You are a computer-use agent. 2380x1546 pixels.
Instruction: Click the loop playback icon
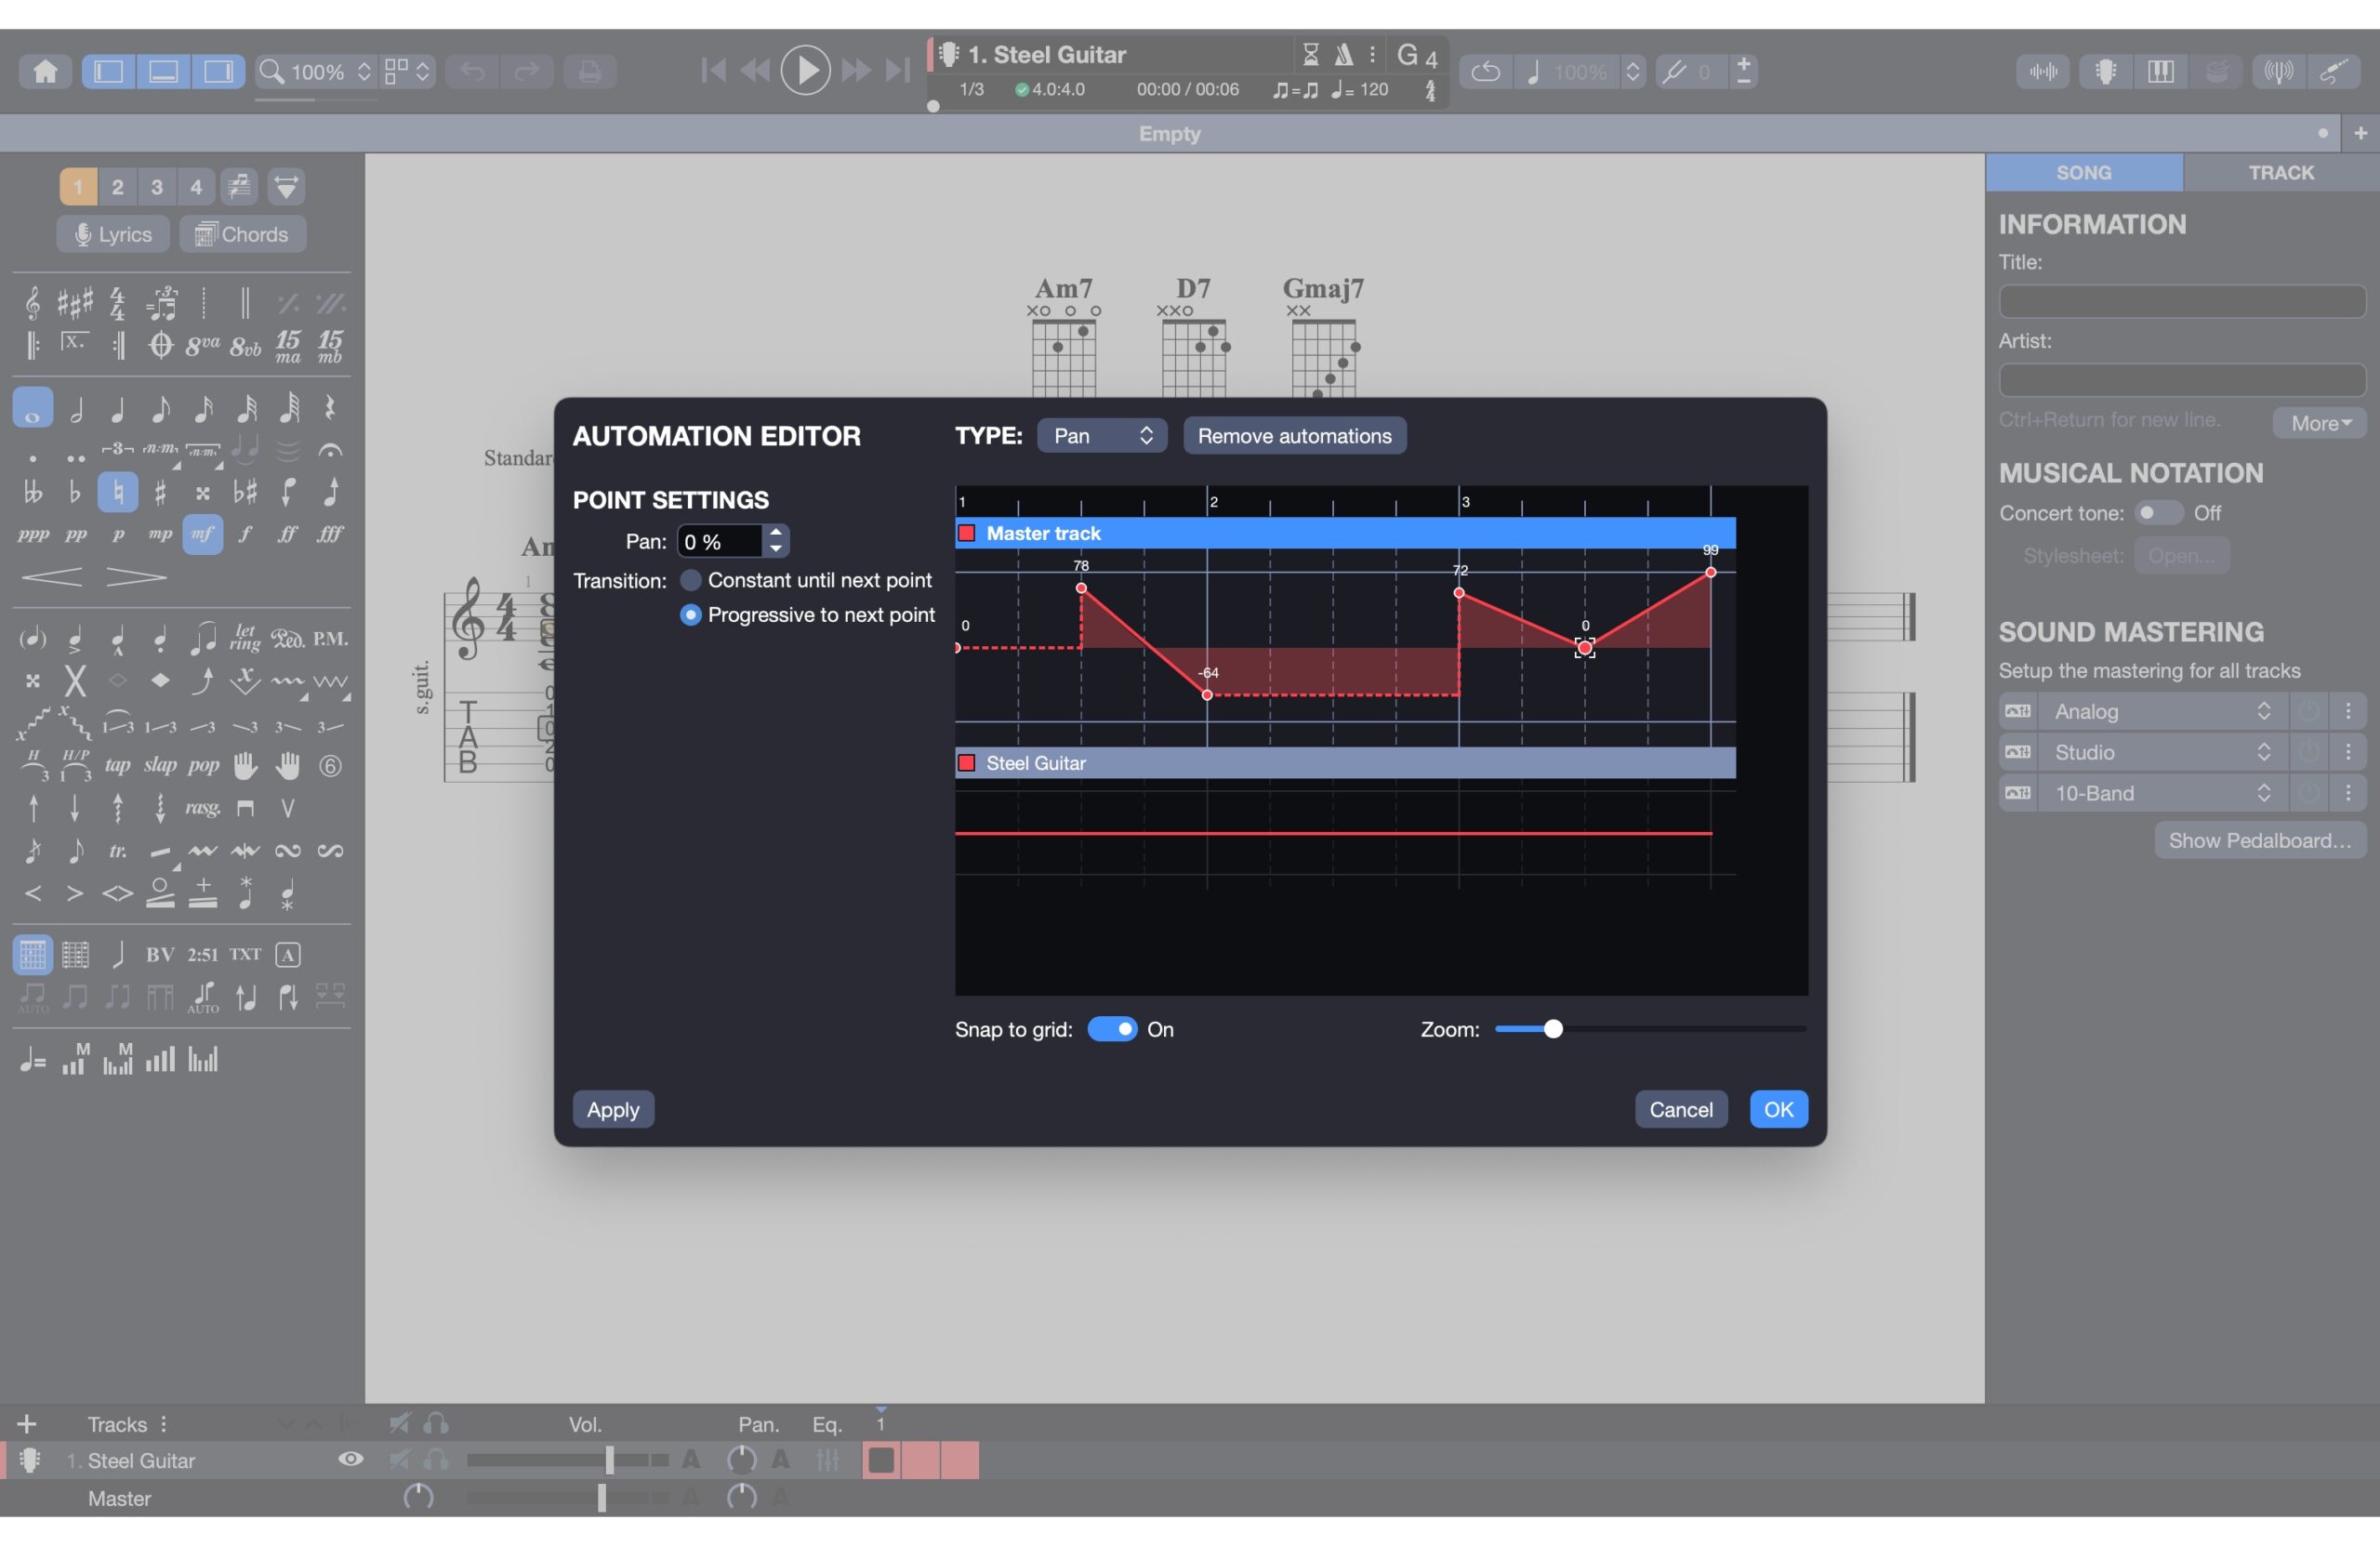[x=1486, y=71]
